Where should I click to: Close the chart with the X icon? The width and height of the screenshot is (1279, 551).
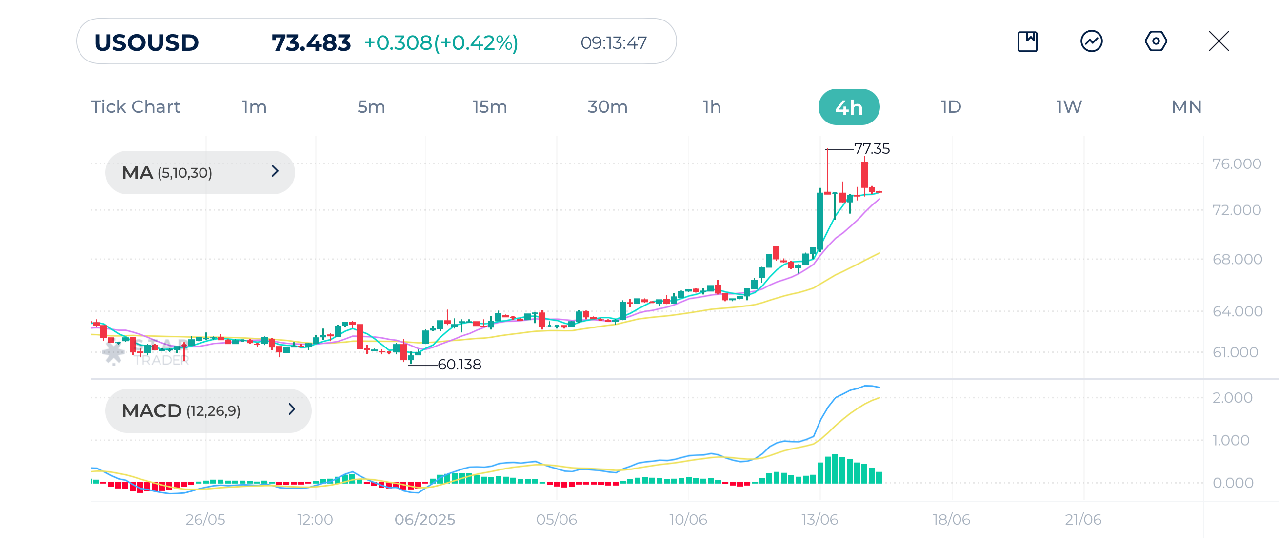click(x=1219, y=41)
